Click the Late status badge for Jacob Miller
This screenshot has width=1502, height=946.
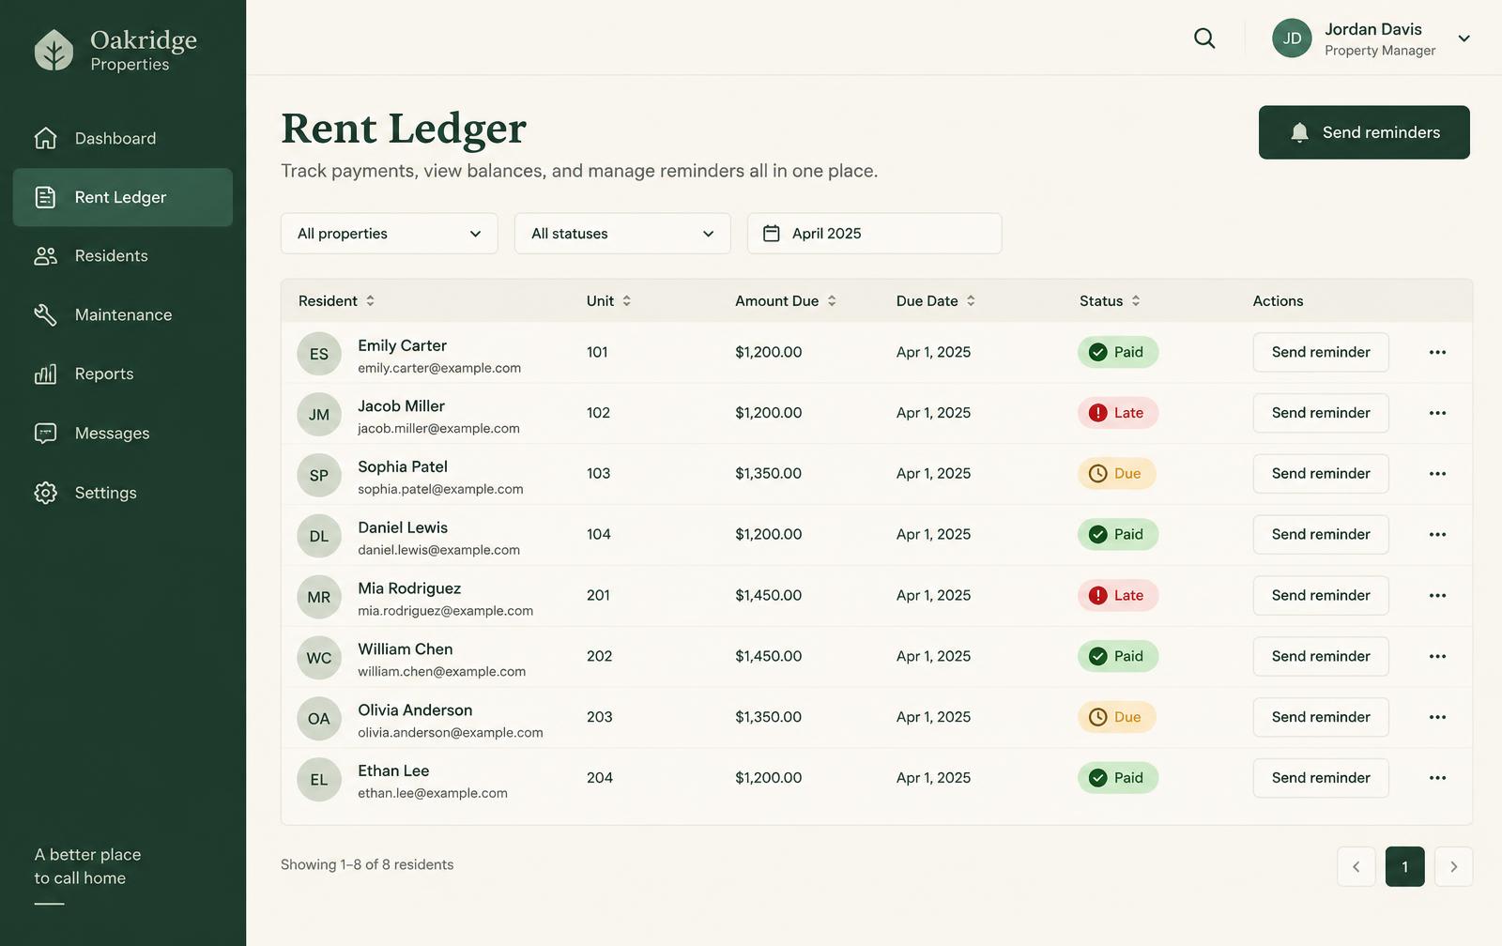(x=1117, y=413)
